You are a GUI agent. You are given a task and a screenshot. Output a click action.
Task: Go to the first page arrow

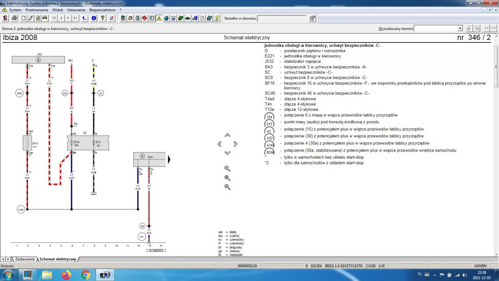(54, 18)
